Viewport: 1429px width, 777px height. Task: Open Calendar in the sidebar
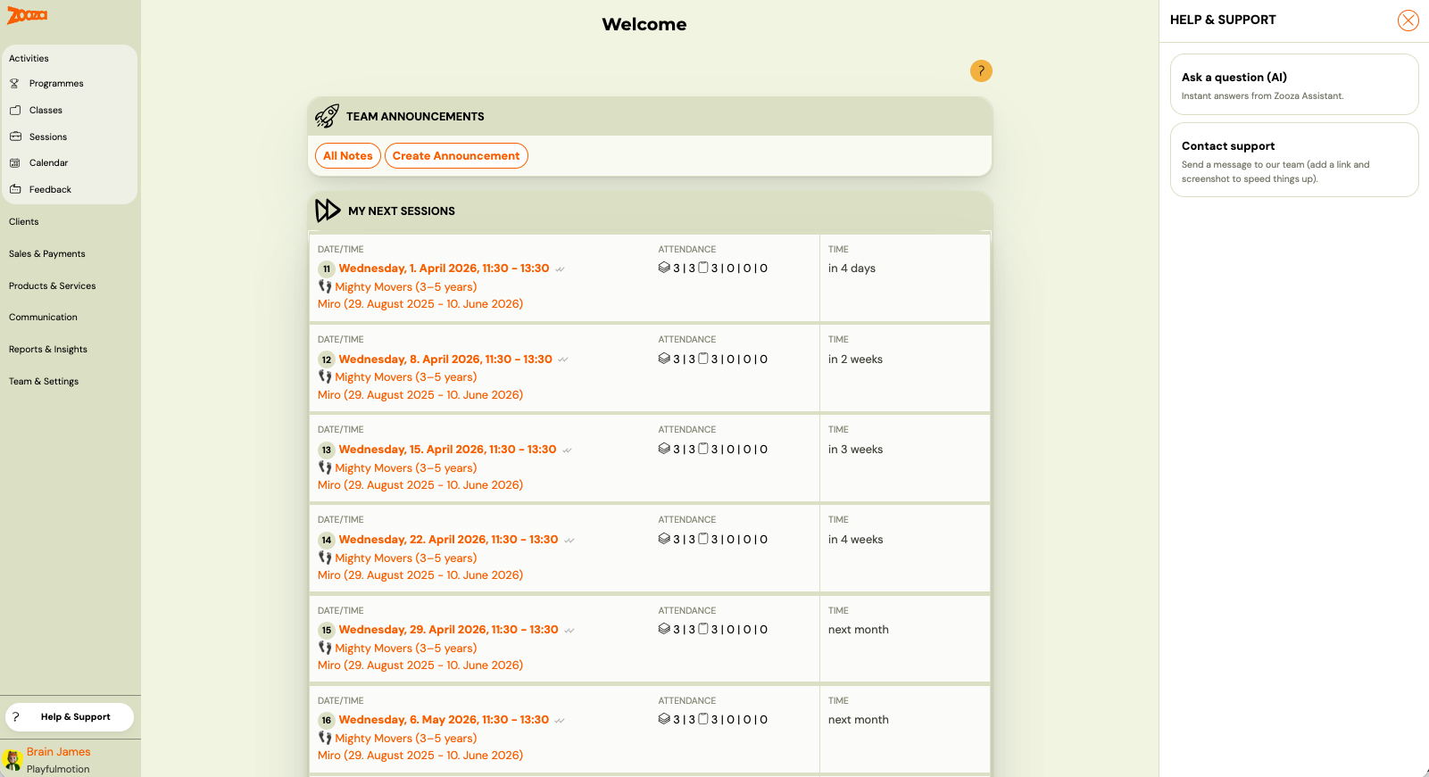(48, 162)
